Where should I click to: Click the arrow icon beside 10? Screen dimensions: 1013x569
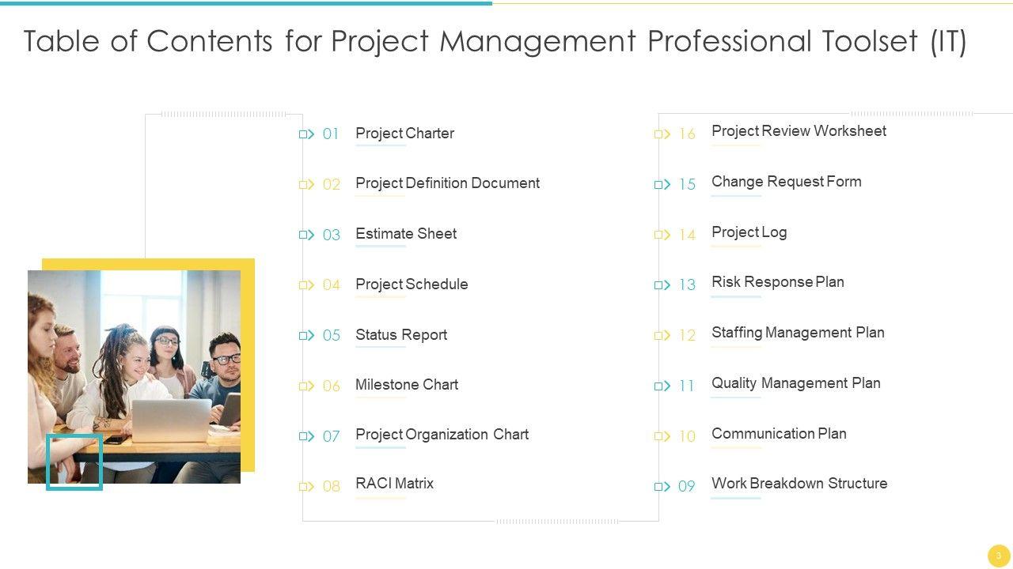(662, 436)
